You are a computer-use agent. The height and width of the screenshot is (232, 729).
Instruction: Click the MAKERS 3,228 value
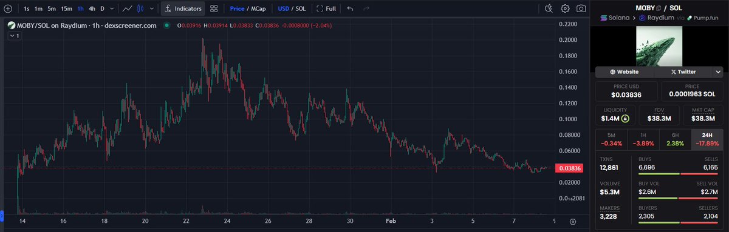tap(609, 217)
